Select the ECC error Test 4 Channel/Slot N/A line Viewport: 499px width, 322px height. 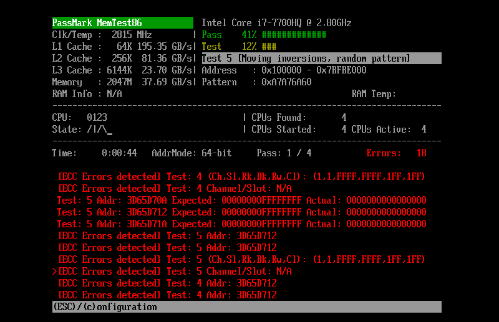(175, 189)
